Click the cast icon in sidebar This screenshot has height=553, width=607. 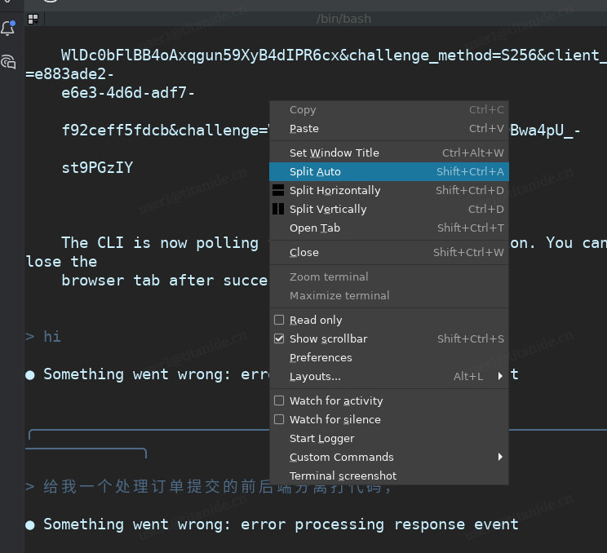(8, 61)
